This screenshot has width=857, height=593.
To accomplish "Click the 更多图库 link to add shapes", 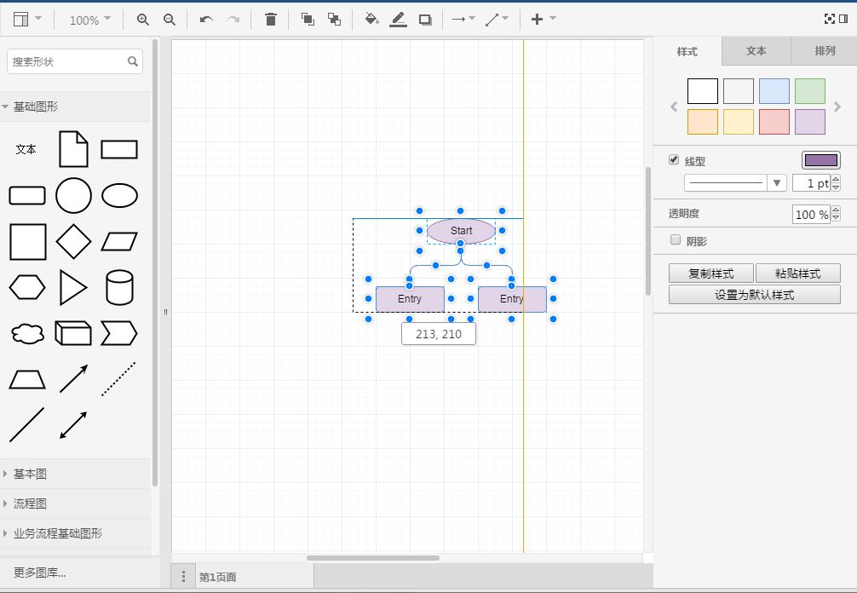I will pos(40,573).
